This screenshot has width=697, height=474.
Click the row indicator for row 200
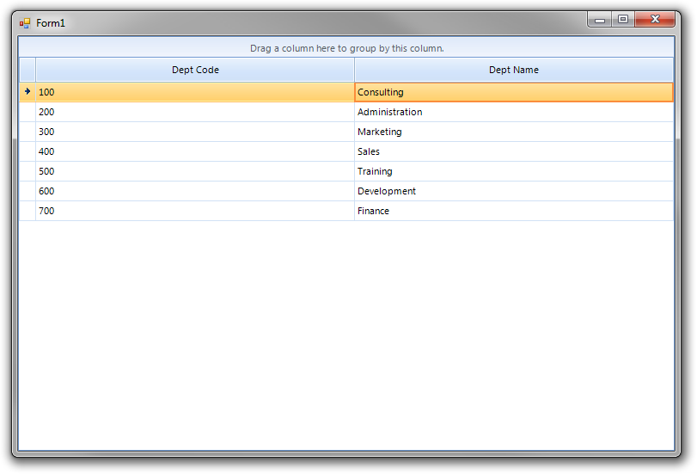(x=28, y=112)
